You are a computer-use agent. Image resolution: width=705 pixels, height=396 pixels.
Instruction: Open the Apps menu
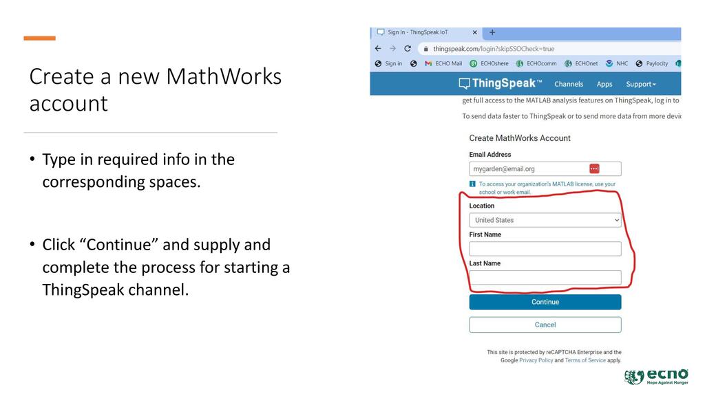[604, 85]
